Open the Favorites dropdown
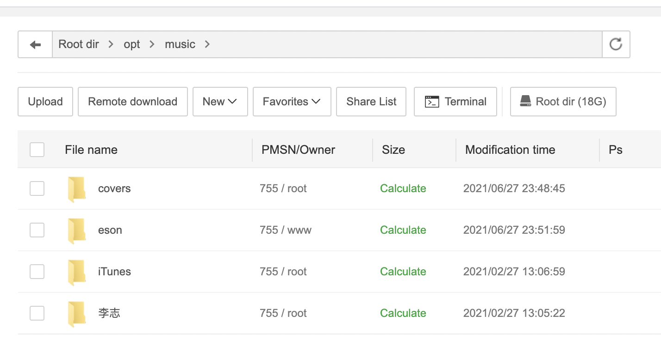 click(x=292, y=102)
